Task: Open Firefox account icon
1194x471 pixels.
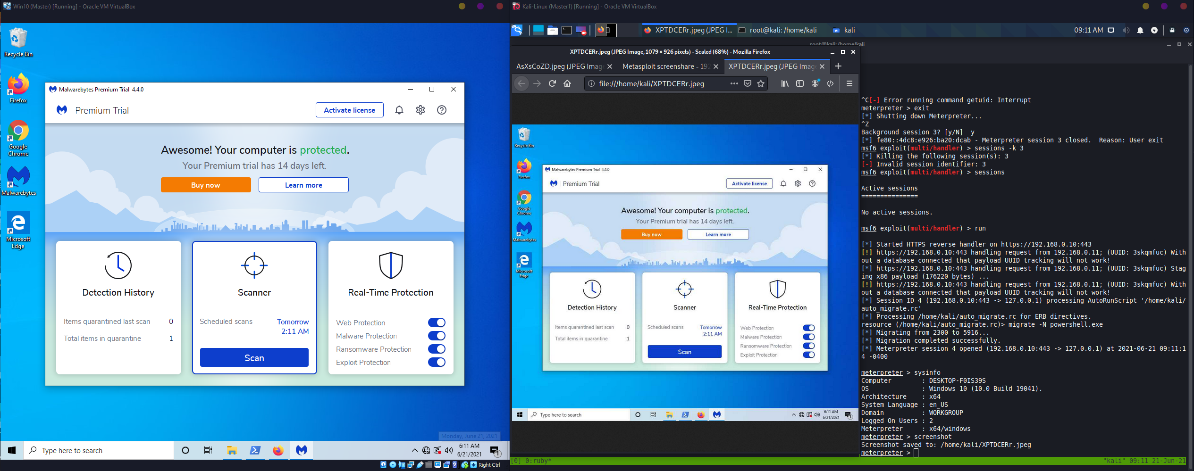Action: tap(815, 83)
